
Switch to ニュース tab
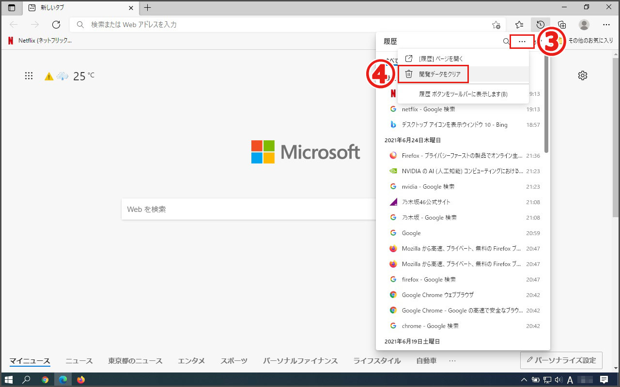tap(79, 361)
